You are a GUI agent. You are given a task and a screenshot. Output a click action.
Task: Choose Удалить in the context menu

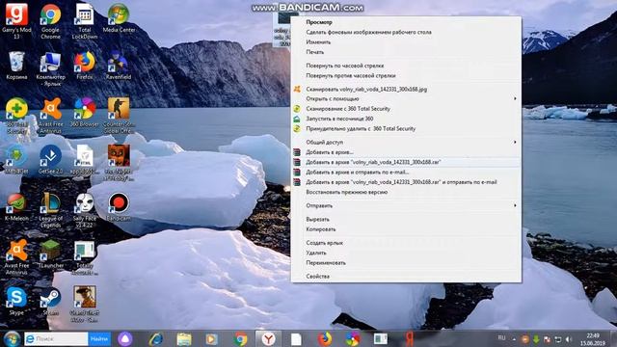click(406, 253)
